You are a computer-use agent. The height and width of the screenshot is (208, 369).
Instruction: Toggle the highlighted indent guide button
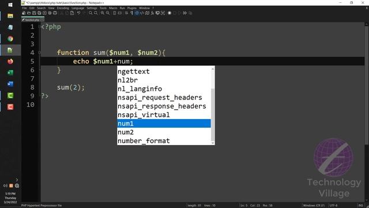137,13
